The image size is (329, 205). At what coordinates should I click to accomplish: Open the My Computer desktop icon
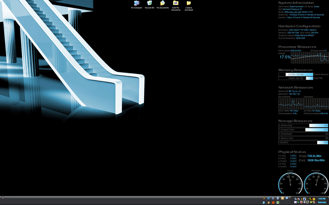(x=136, y=4)
